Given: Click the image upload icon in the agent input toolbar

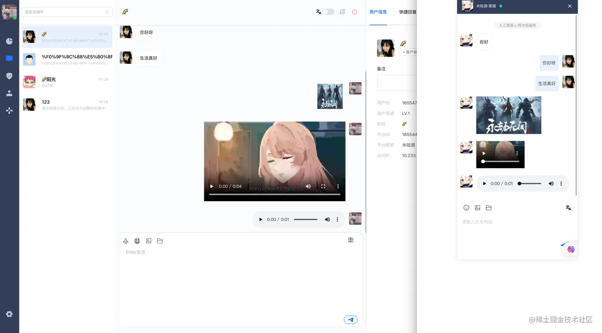Looking at the screenshot, I should 149,241.
